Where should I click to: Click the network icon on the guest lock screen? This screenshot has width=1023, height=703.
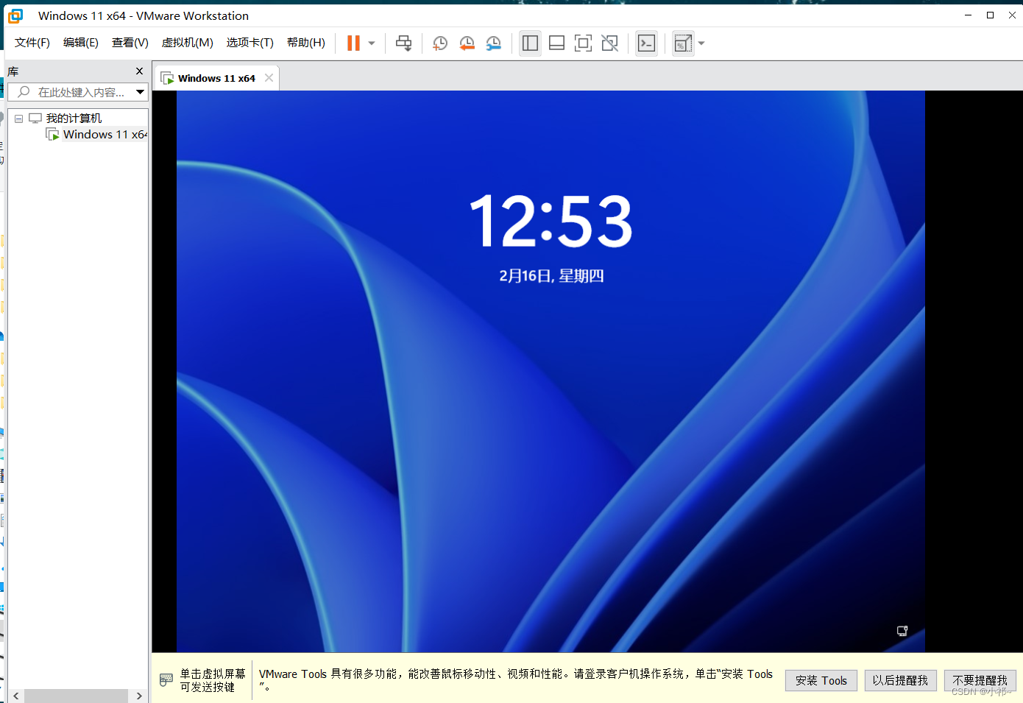click(902, 631)
